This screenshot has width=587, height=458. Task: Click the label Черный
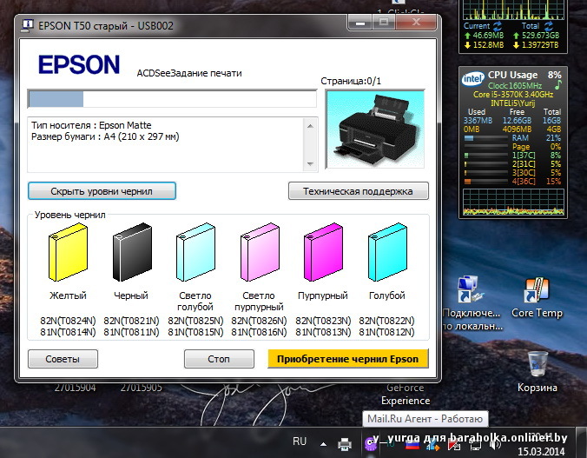pos(131,295)
